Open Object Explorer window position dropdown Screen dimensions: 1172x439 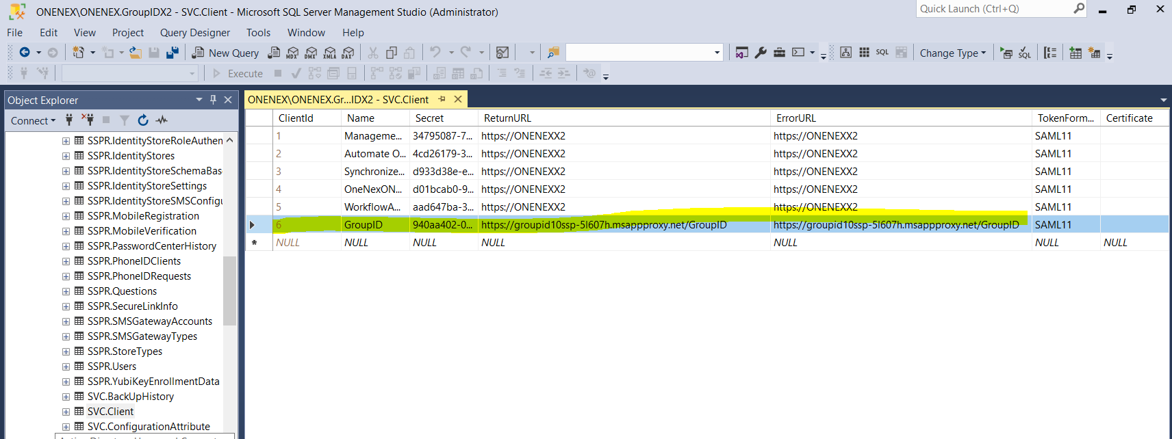[199, 100]
